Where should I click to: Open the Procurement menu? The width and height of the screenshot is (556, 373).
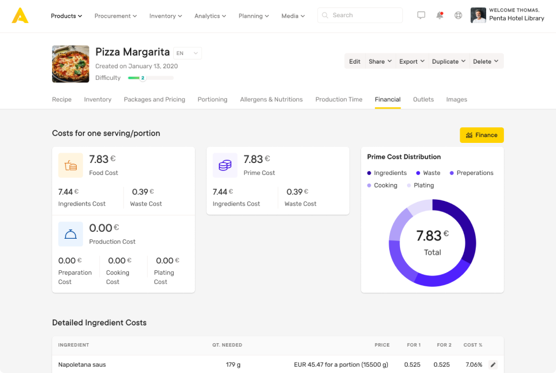(115, 16)
